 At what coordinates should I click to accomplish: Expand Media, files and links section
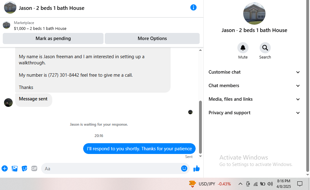pyautogui.click(x=254, y=99)
